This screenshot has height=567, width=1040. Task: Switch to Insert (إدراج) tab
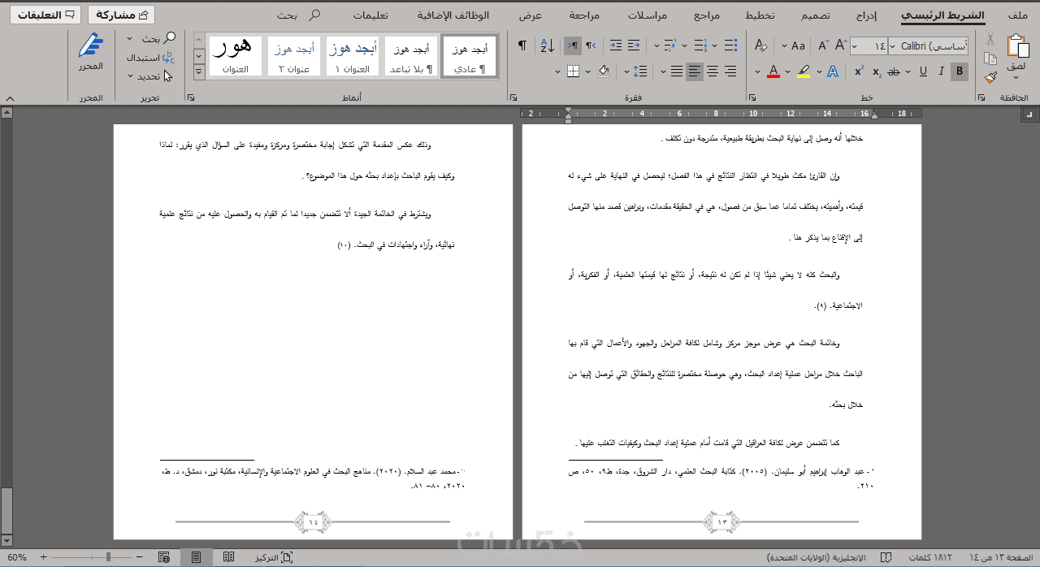[867, 15]
